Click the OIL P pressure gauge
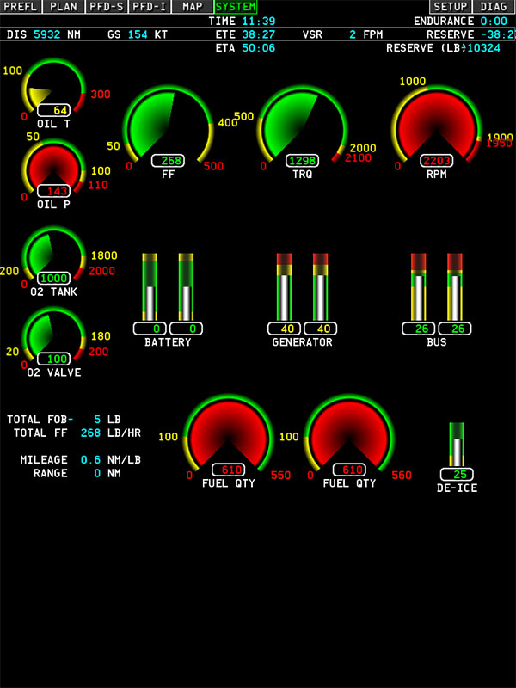The width and height of the screenshot is (516, 688). click(53, 169)
